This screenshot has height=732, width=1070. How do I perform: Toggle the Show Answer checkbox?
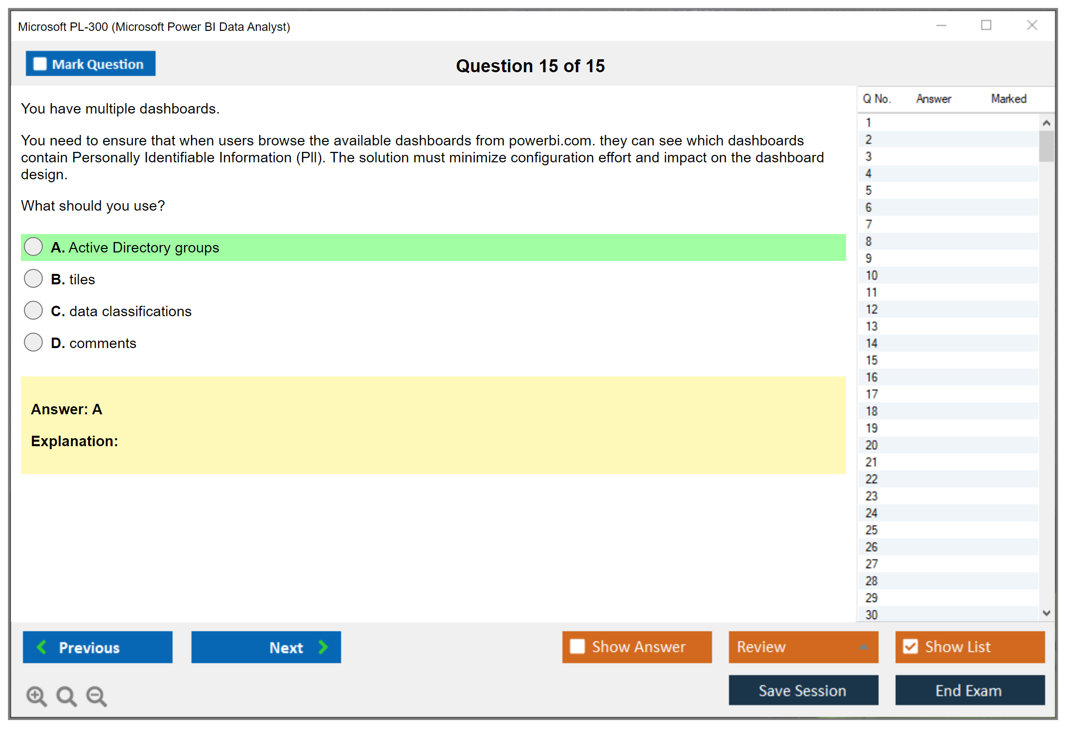click(x=577, y=646)
